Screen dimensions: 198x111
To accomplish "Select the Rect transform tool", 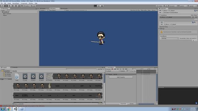I will [16, 6].
